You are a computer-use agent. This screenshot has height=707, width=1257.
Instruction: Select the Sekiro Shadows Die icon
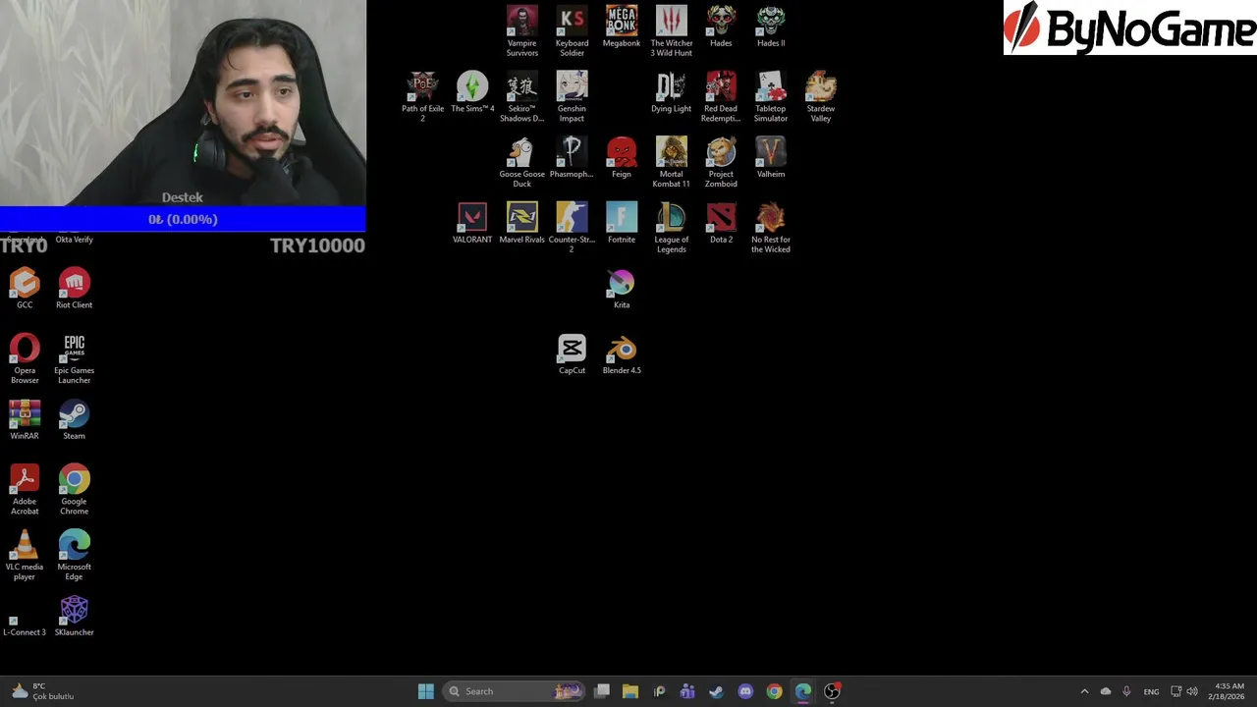[x=522, y=96]
